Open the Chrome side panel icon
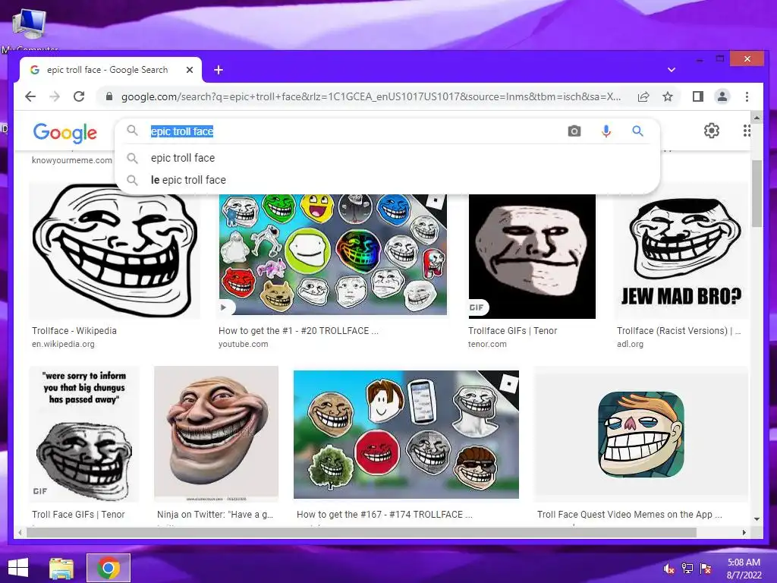 [698, 96]
